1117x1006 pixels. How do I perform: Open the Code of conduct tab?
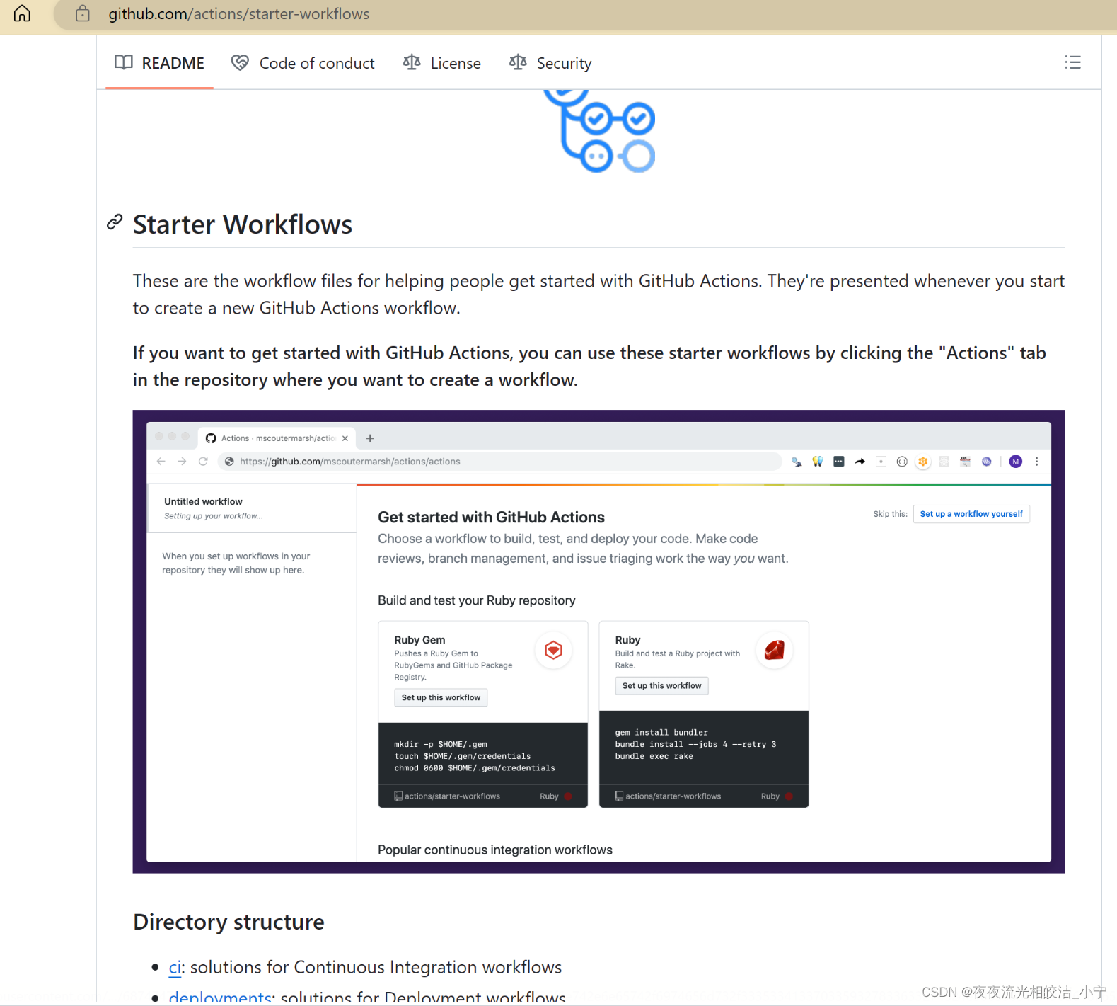(x=303, y=63)
